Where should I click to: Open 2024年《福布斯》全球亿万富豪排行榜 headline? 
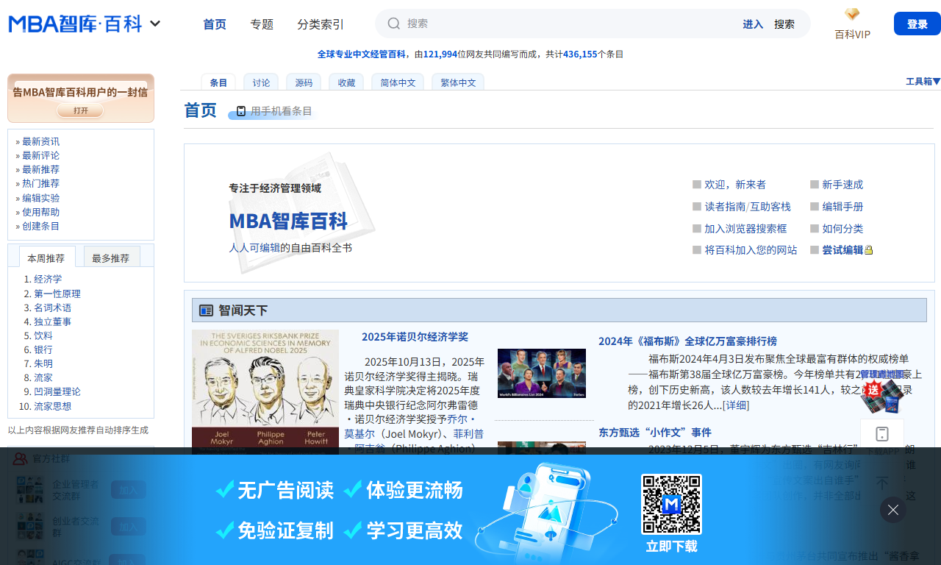click(x=687, y=341)
